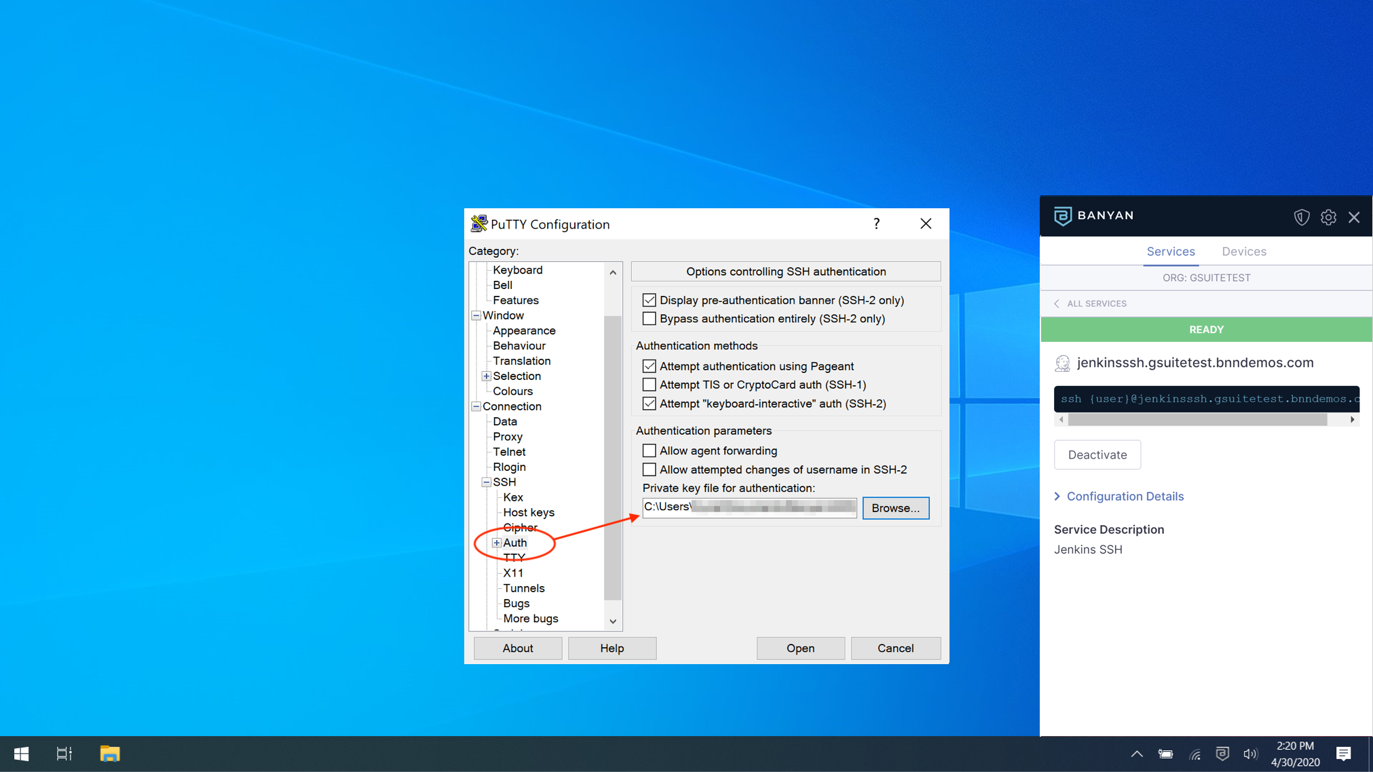
Task: Collapse the Window tree node
Action: coord(476,315)
